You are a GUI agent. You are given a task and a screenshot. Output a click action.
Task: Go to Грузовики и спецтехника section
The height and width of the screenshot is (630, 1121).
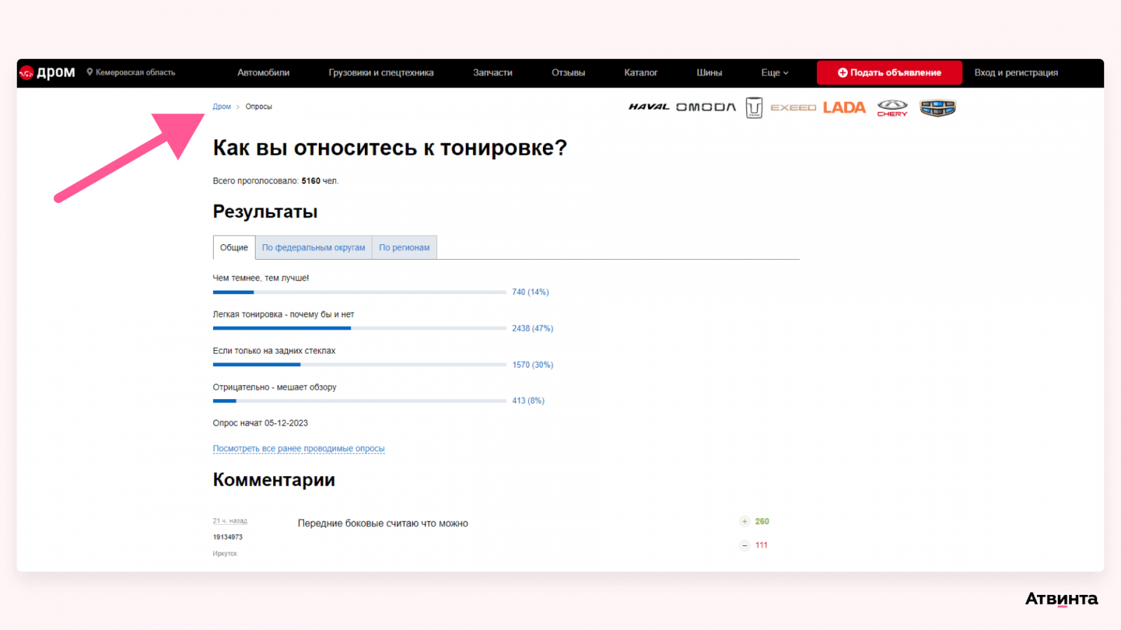(381, 73)
